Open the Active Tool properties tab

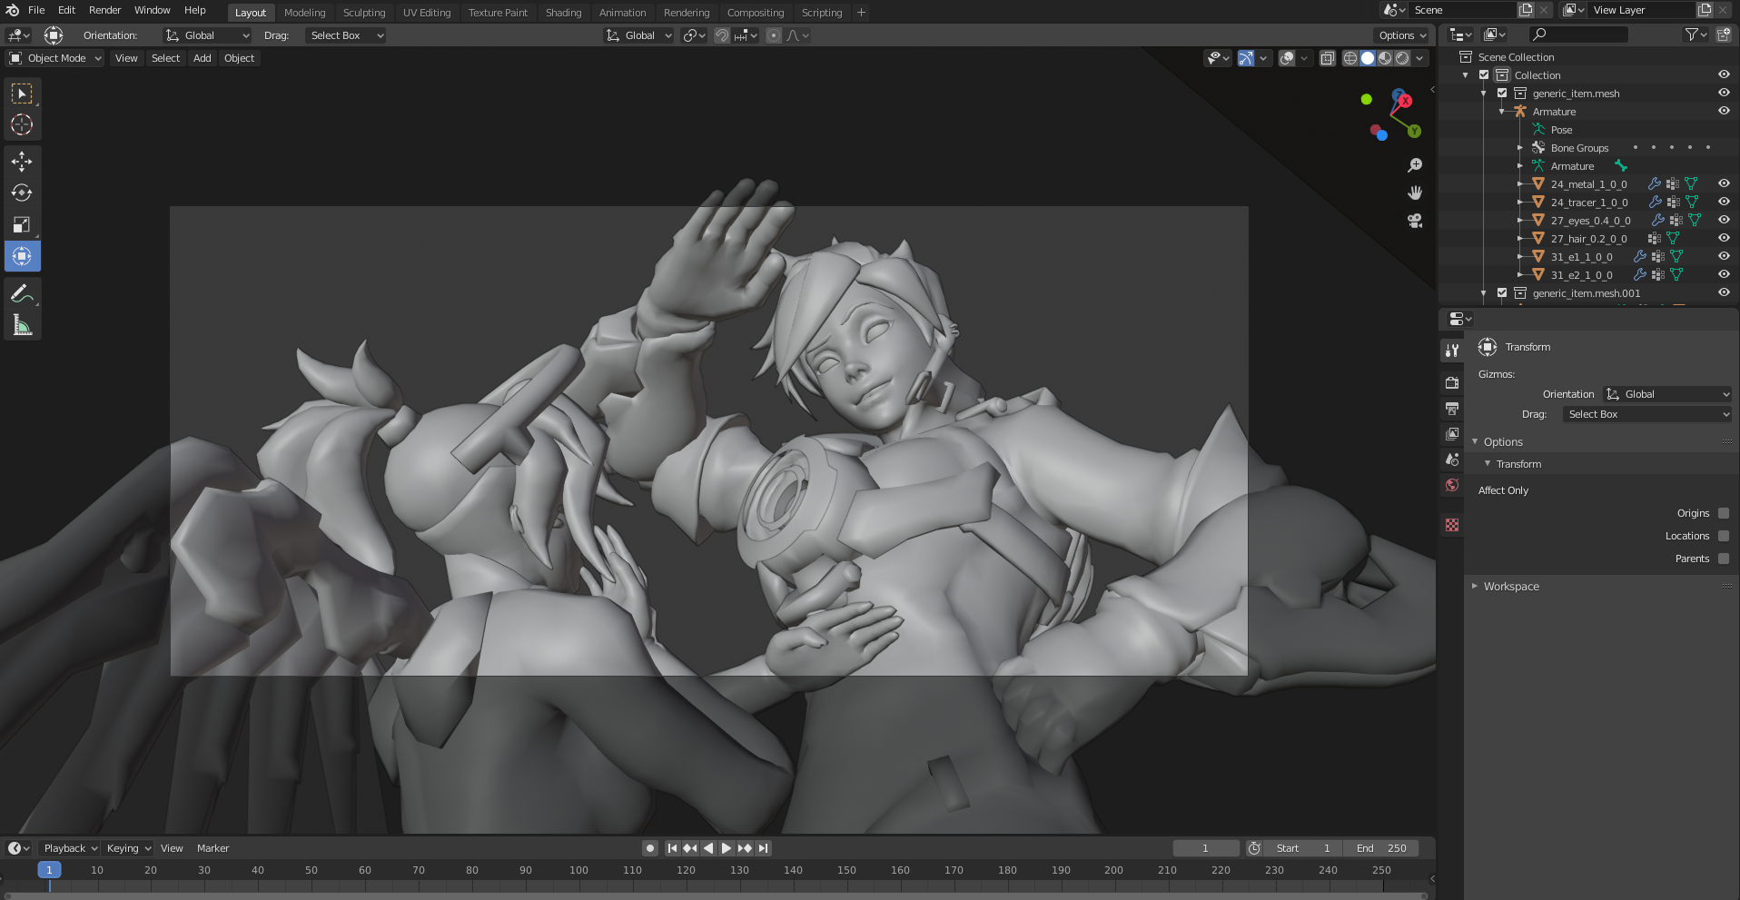1452,351
